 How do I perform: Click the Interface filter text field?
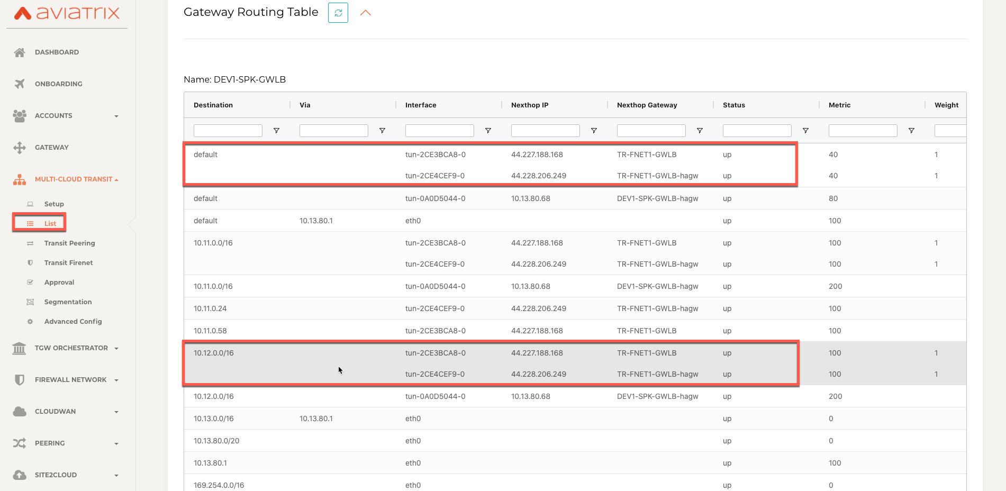(x=439, y=131)
